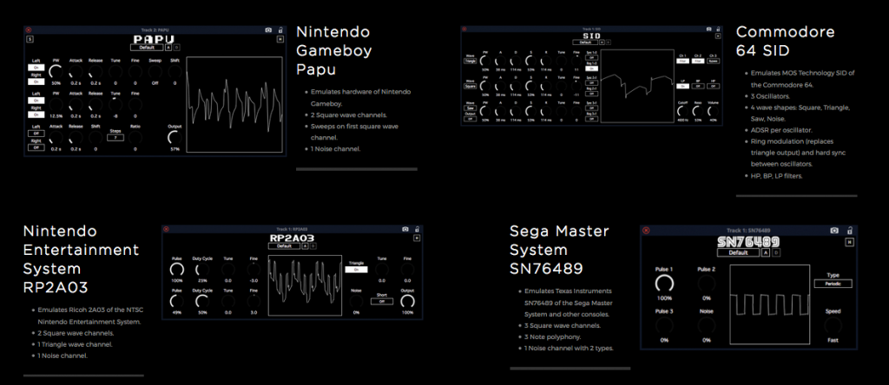Close the RP2A03 plugin window
Screen dimensions: 889x385
coord(166,229)
